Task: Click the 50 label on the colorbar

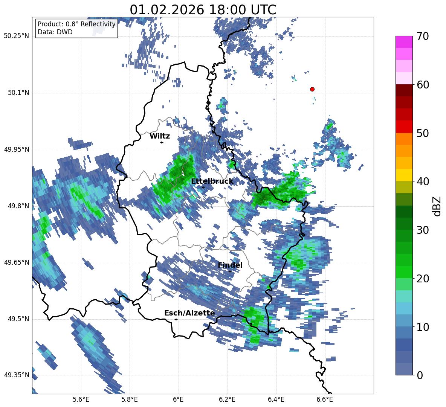Action: [422, 133]
